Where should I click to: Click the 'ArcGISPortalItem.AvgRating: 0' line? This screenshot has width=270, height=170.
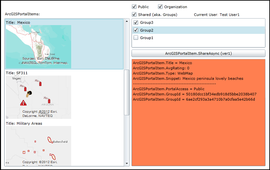point(161,68)
